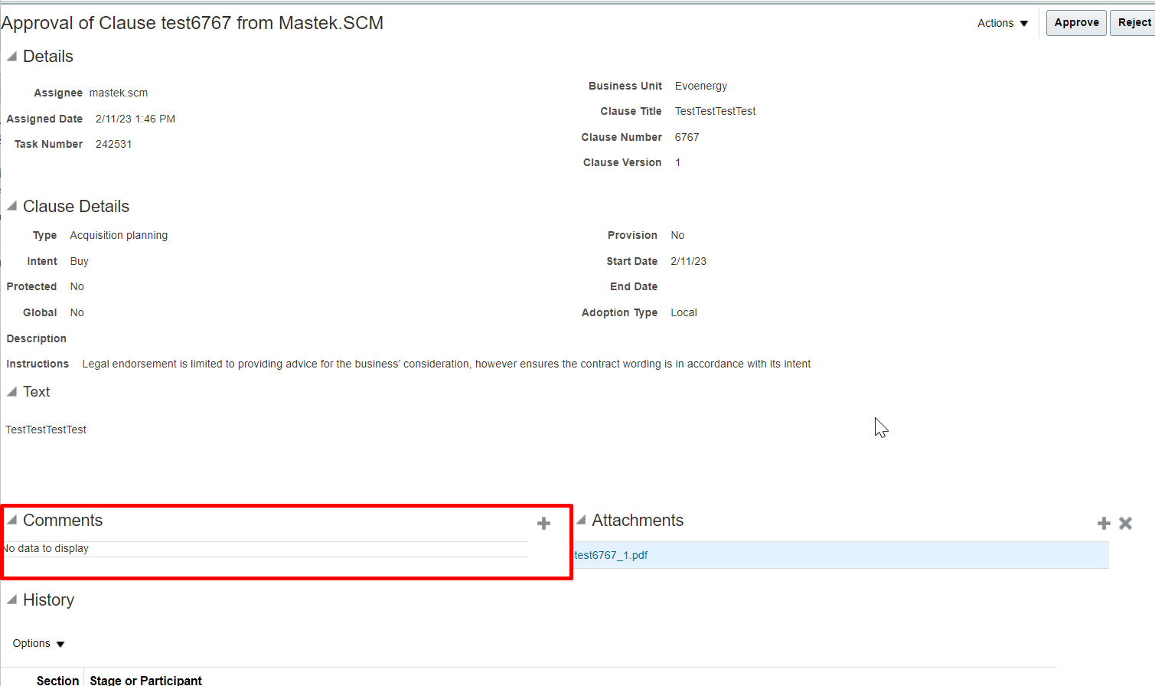Open the Actions menu
The height and width of the screenshot is (686, 1155).
(1002, 22)
